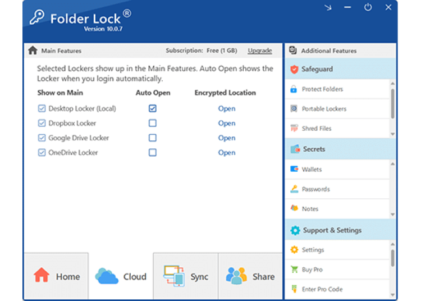421x301 pixels.
Task: Click the Protect Folders lock icon
Action: pos(294,89)
